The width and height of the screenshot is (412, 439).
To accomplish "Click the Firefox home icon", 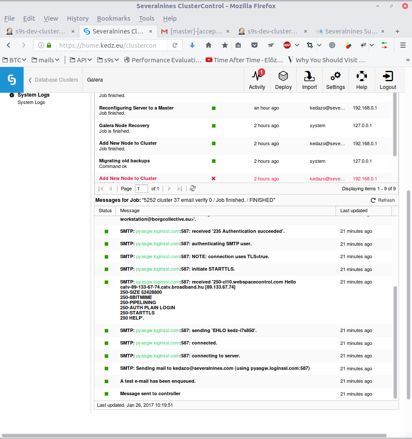I will click(209, 45).
